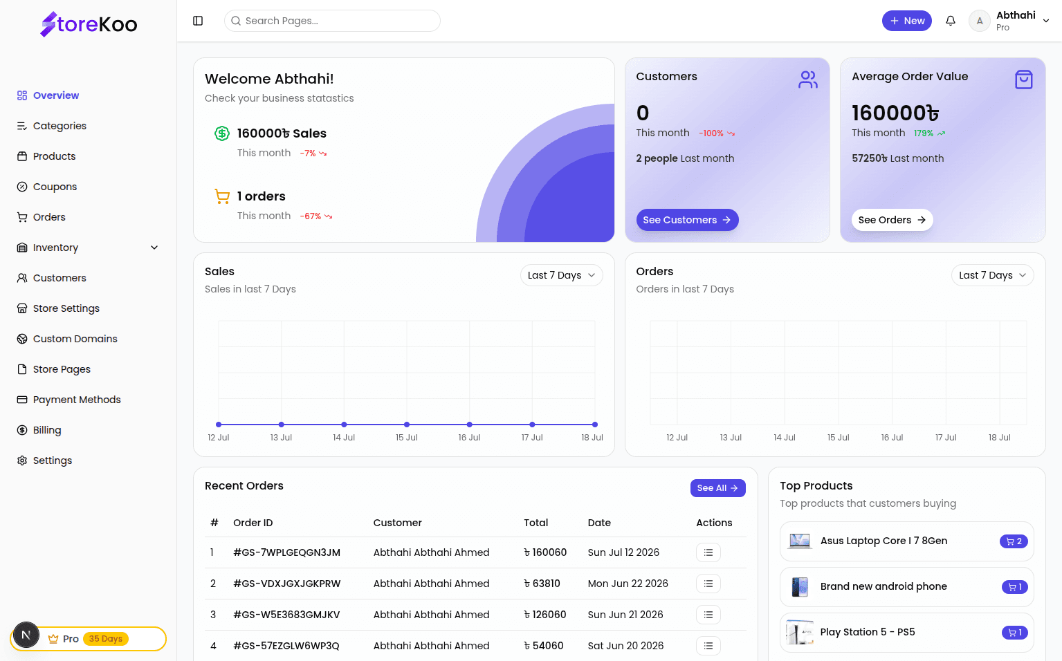Click the Asus Laptop product thumbnail

pyautogui.click(x=800, y=541)
